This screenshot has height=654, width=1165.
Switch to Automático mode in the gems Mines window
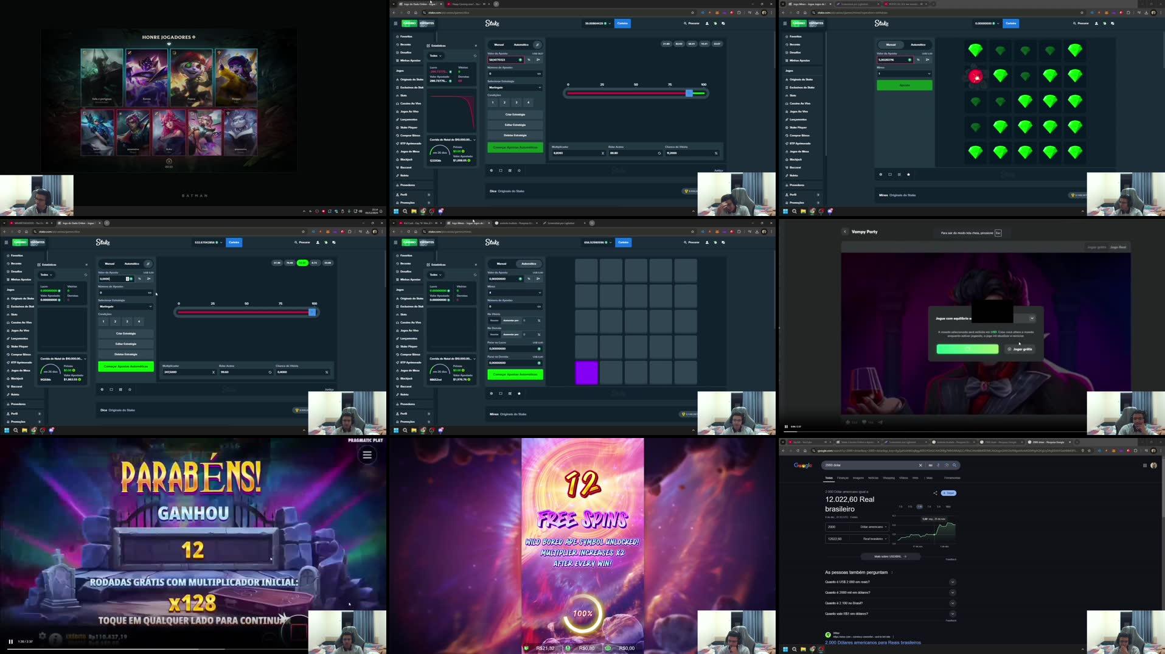pos(918,44)
